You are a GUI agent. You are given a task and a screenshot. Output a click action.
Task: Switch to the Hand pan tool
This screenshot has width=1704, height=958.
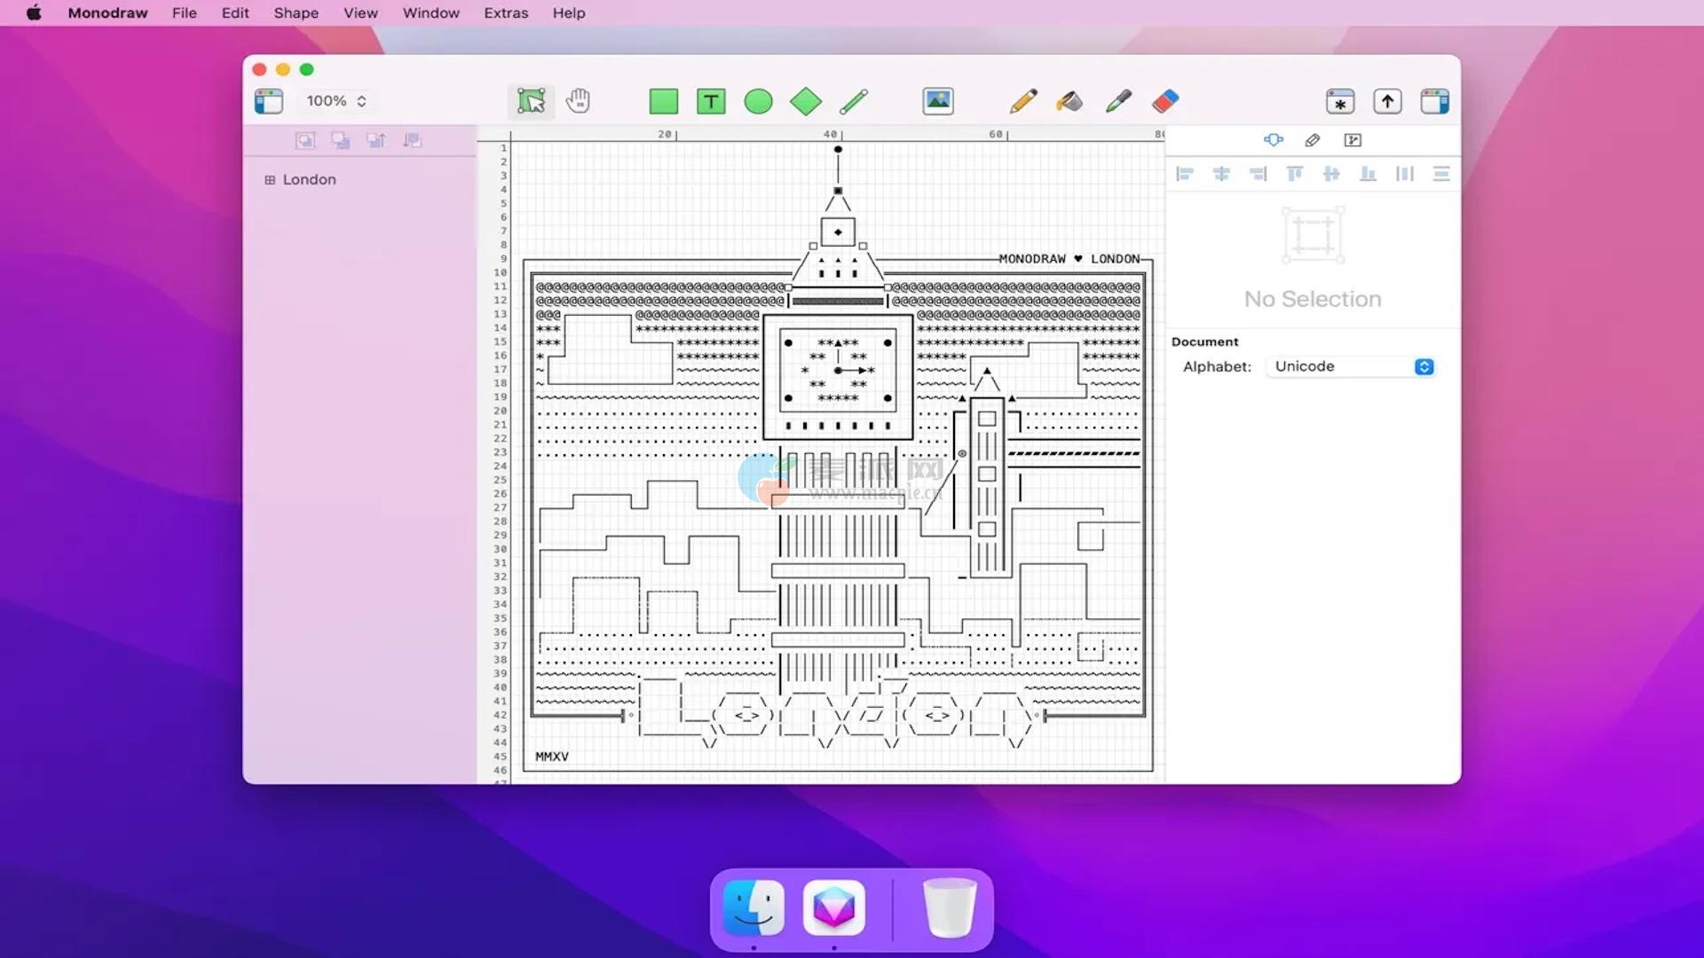click(x=579, y=101)
